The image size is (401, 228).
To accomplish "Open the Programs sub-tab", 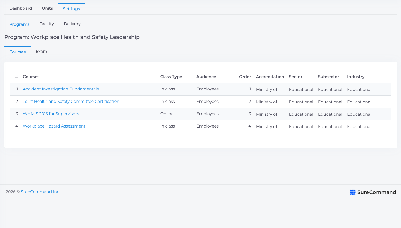I will [x=19, y=24].
